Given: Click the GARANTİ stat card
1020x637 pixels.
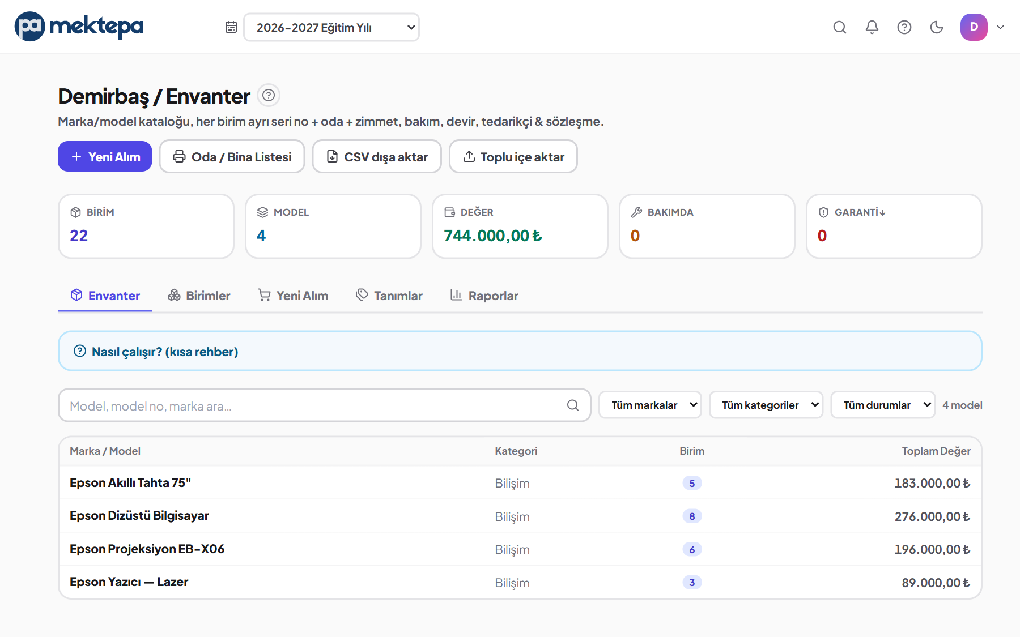Looking at the screenshot, I should point(894,226).
